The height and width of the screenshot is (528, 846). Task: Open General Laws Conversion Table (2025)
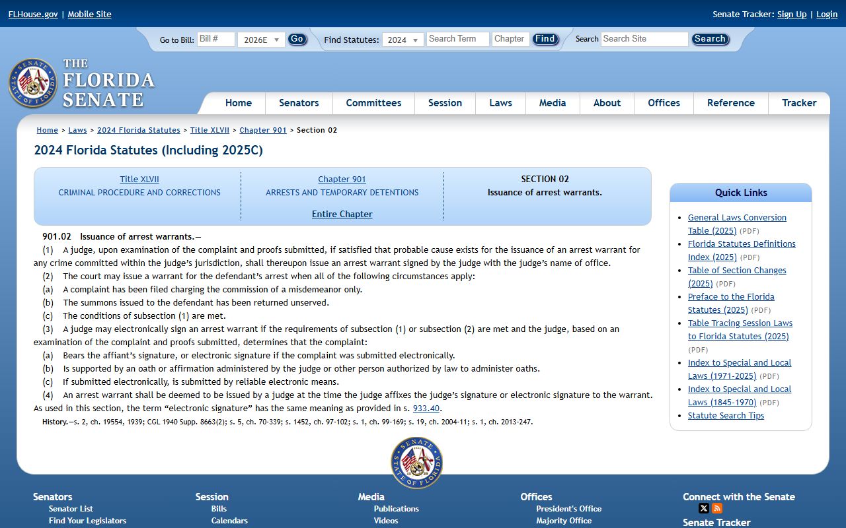737,224
